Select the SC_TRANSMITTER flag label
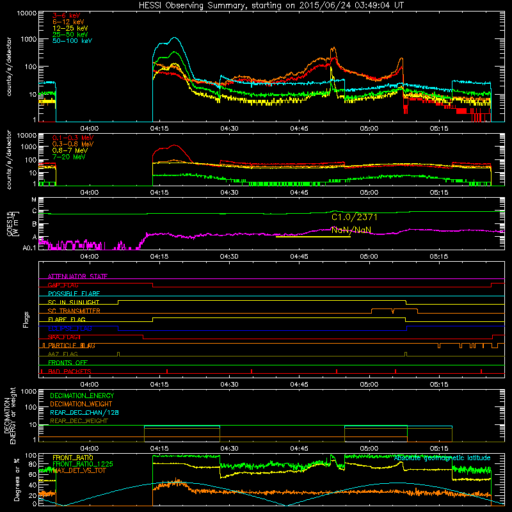Image resolution: width=512 pixels, height=512 pixels. click(74, 311)
